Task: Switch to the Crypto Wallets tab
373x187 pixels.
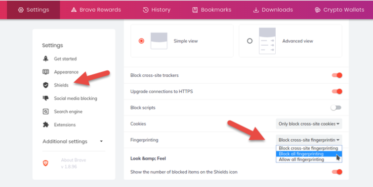Action: pos(339,10)
